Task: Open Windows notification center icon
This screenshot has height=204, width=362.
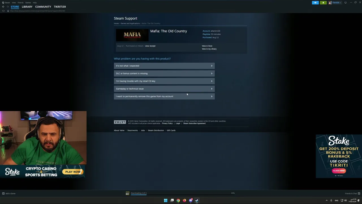Action: coord(359,200)
